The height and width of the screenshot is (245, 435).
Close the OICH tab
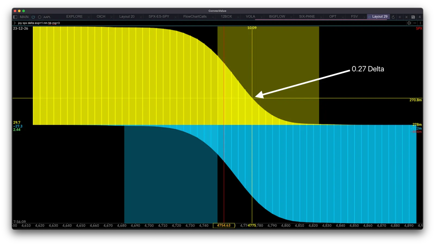pyautogui.click(x=111, y=17)
